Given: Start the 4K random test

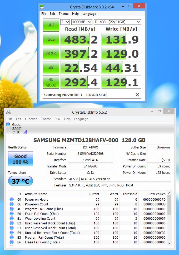Looking at the screenshot, I should pyautogui.click(x=51, y=68).
